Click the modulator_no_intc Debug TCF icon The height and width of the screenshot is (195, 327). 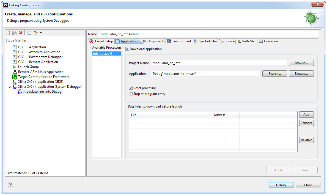click(x=20, y=92)
